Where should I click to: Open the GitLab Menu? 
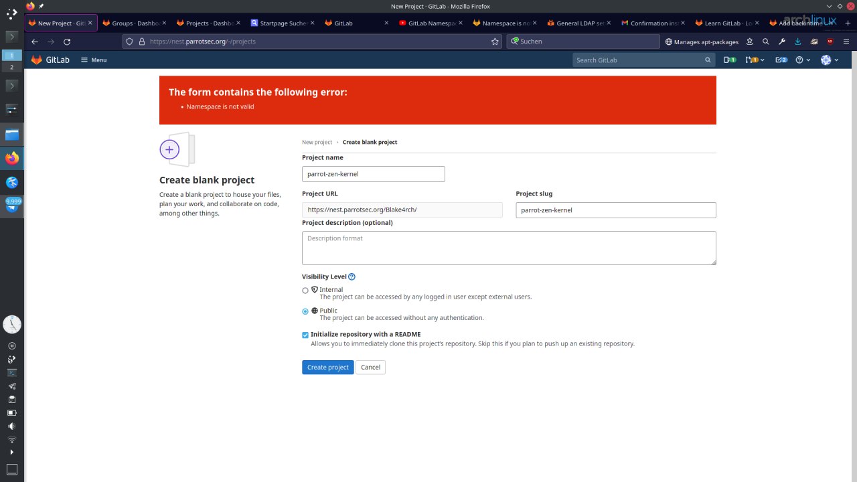94,60
